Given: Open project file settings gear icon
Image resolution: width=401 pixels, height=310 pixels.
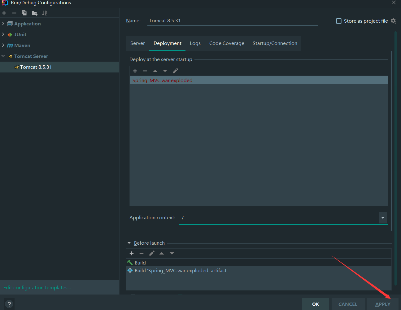Looking at the screenshot, I should tap(394, 21).
